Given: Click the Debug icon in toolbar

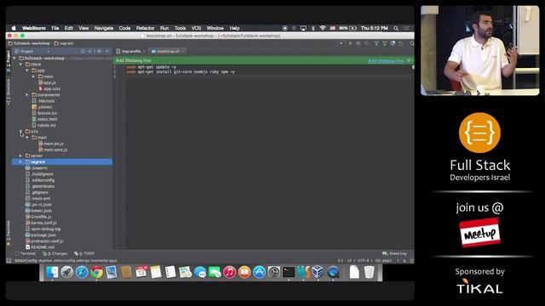Looking at the screenshot, I should click(359, 43).
